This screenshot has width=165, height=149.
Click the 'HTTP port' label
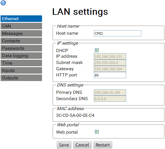point(67,75)
